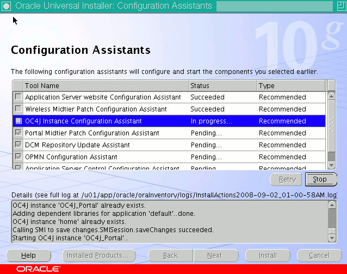Screen dimensions: 347x274
Task: Cancel the installation
Action: coord(319,256)
